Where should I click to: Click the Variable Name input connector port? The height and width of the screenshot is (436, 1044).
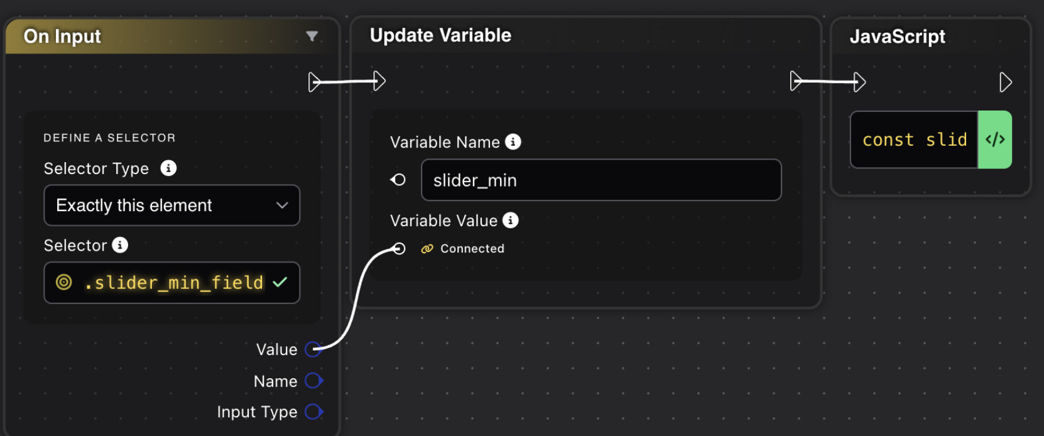[x=398, y=180]
